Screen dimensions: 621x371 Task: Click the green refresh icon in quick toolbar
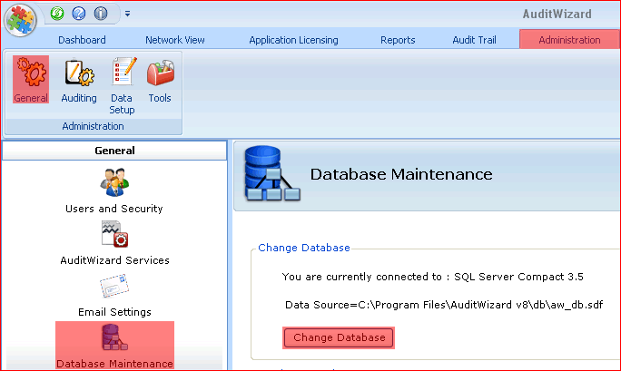pos(57,14)
